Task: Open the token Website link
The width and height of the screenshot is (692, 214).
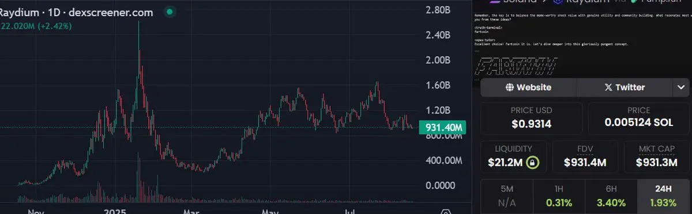Action: (528, 87)
